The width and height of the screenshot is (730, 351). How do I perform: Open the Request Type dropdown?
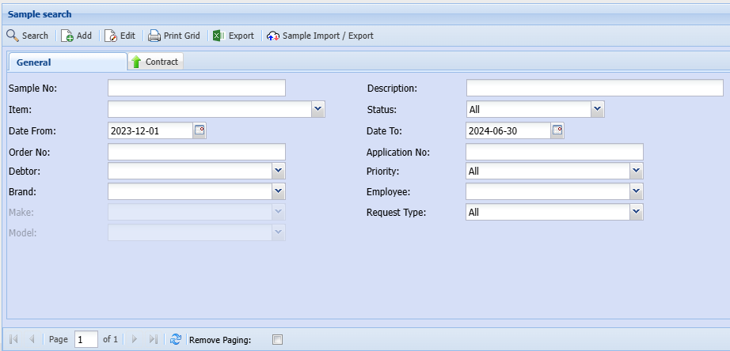(x=636, y=212)
